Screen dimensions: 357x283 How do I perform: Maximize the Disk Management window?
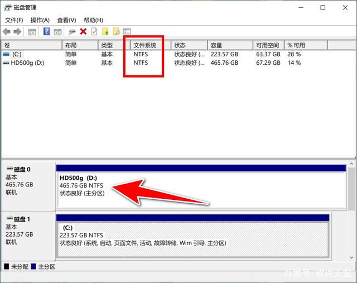(x=323, y=7)
